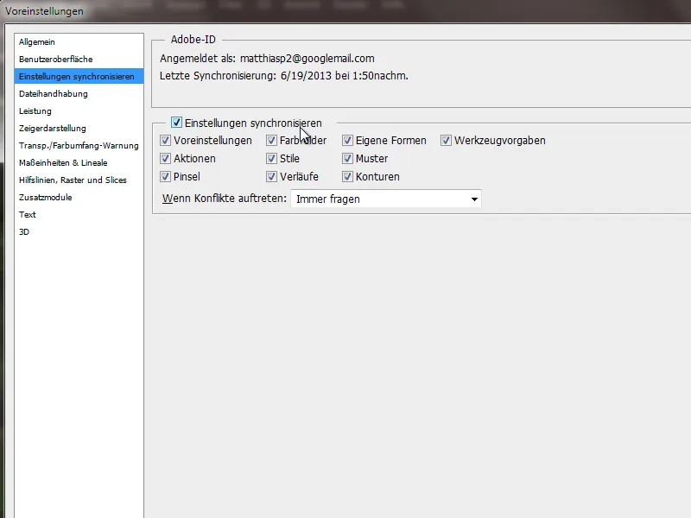Toggle the main Einstellungen synchronisieren checkbox
Image resolution: width=691 pixels, height=518 pixels.
[176, 123]
